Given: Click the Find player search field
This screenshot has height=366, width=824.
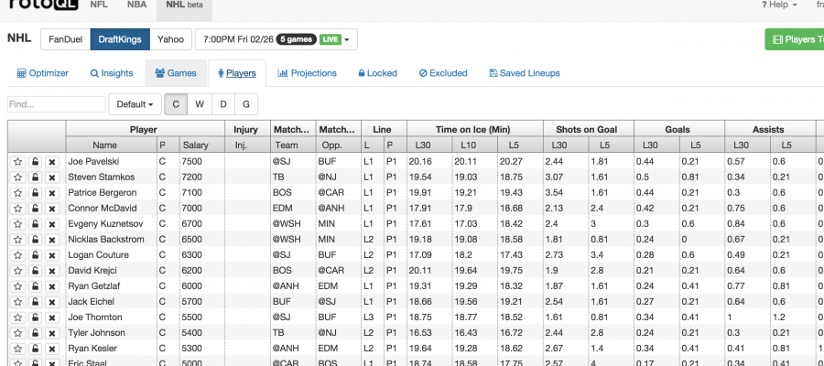Looking at the screenshot, I should (56, 104).
